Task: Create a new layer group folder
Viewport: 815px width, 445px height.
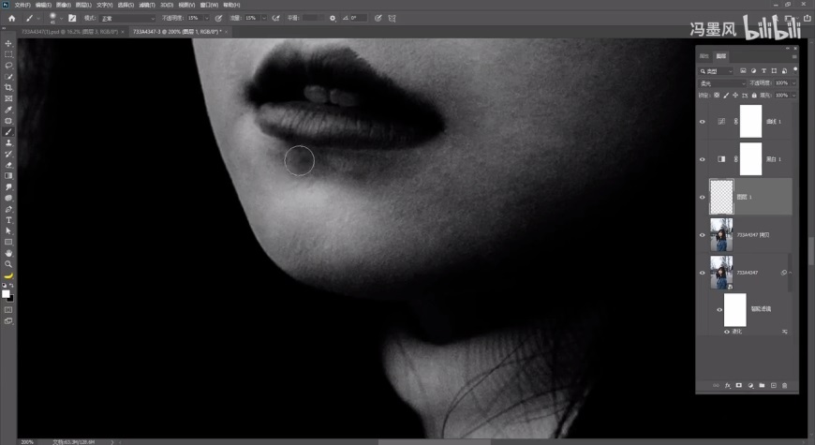Action: pyautogui.click(x=762, y=385)
